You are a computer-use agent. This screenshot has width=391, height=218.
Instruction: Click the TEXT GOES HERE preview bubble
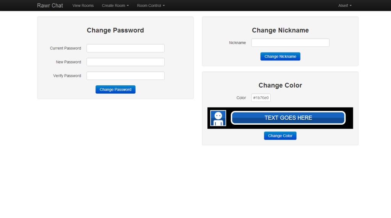pos(288,118)
